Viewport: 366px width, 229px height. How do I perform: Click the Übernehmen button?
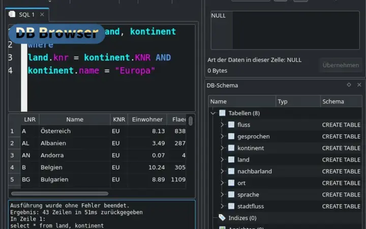[x=341, y=65]
